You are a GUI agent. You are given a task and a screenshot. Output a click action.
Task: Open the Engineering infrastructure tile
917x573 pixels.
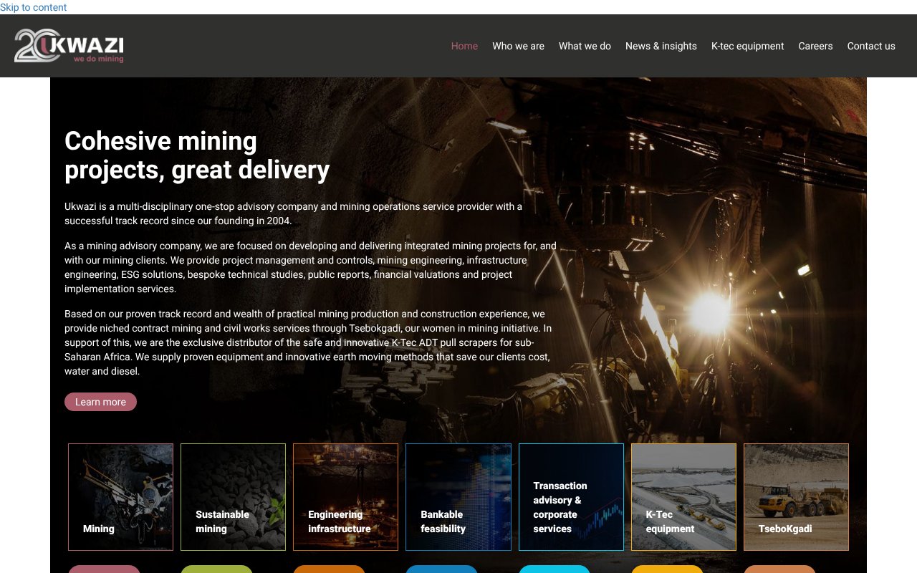pyautogui.click(x=345, y=496)
